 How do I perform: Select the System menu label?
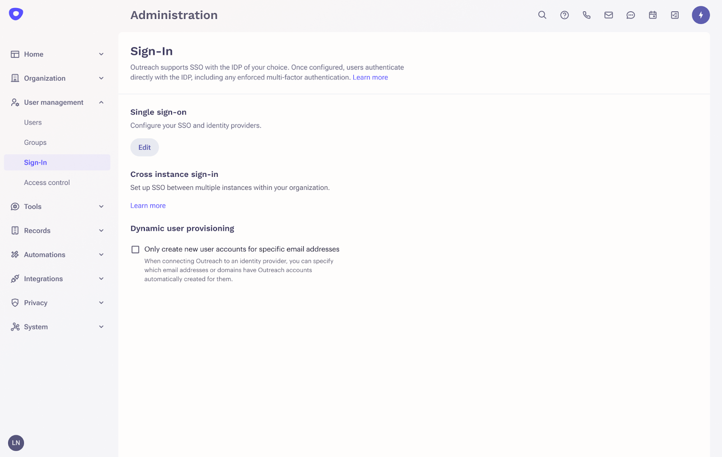point(36,327)
